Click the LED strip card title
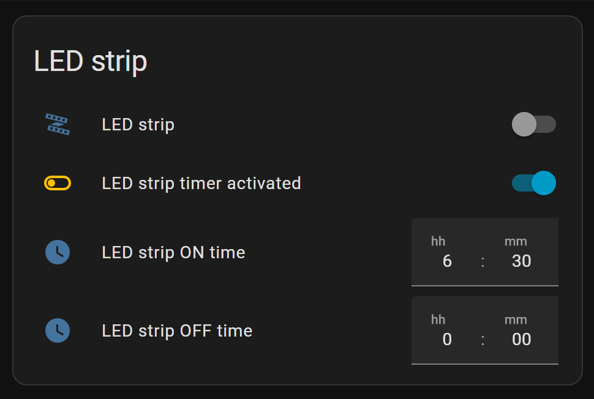 point(91,61)
